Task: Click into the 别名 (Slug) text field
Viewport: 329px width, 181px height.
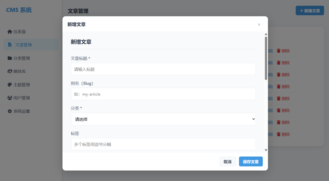Action: click(x=163, y=94)
